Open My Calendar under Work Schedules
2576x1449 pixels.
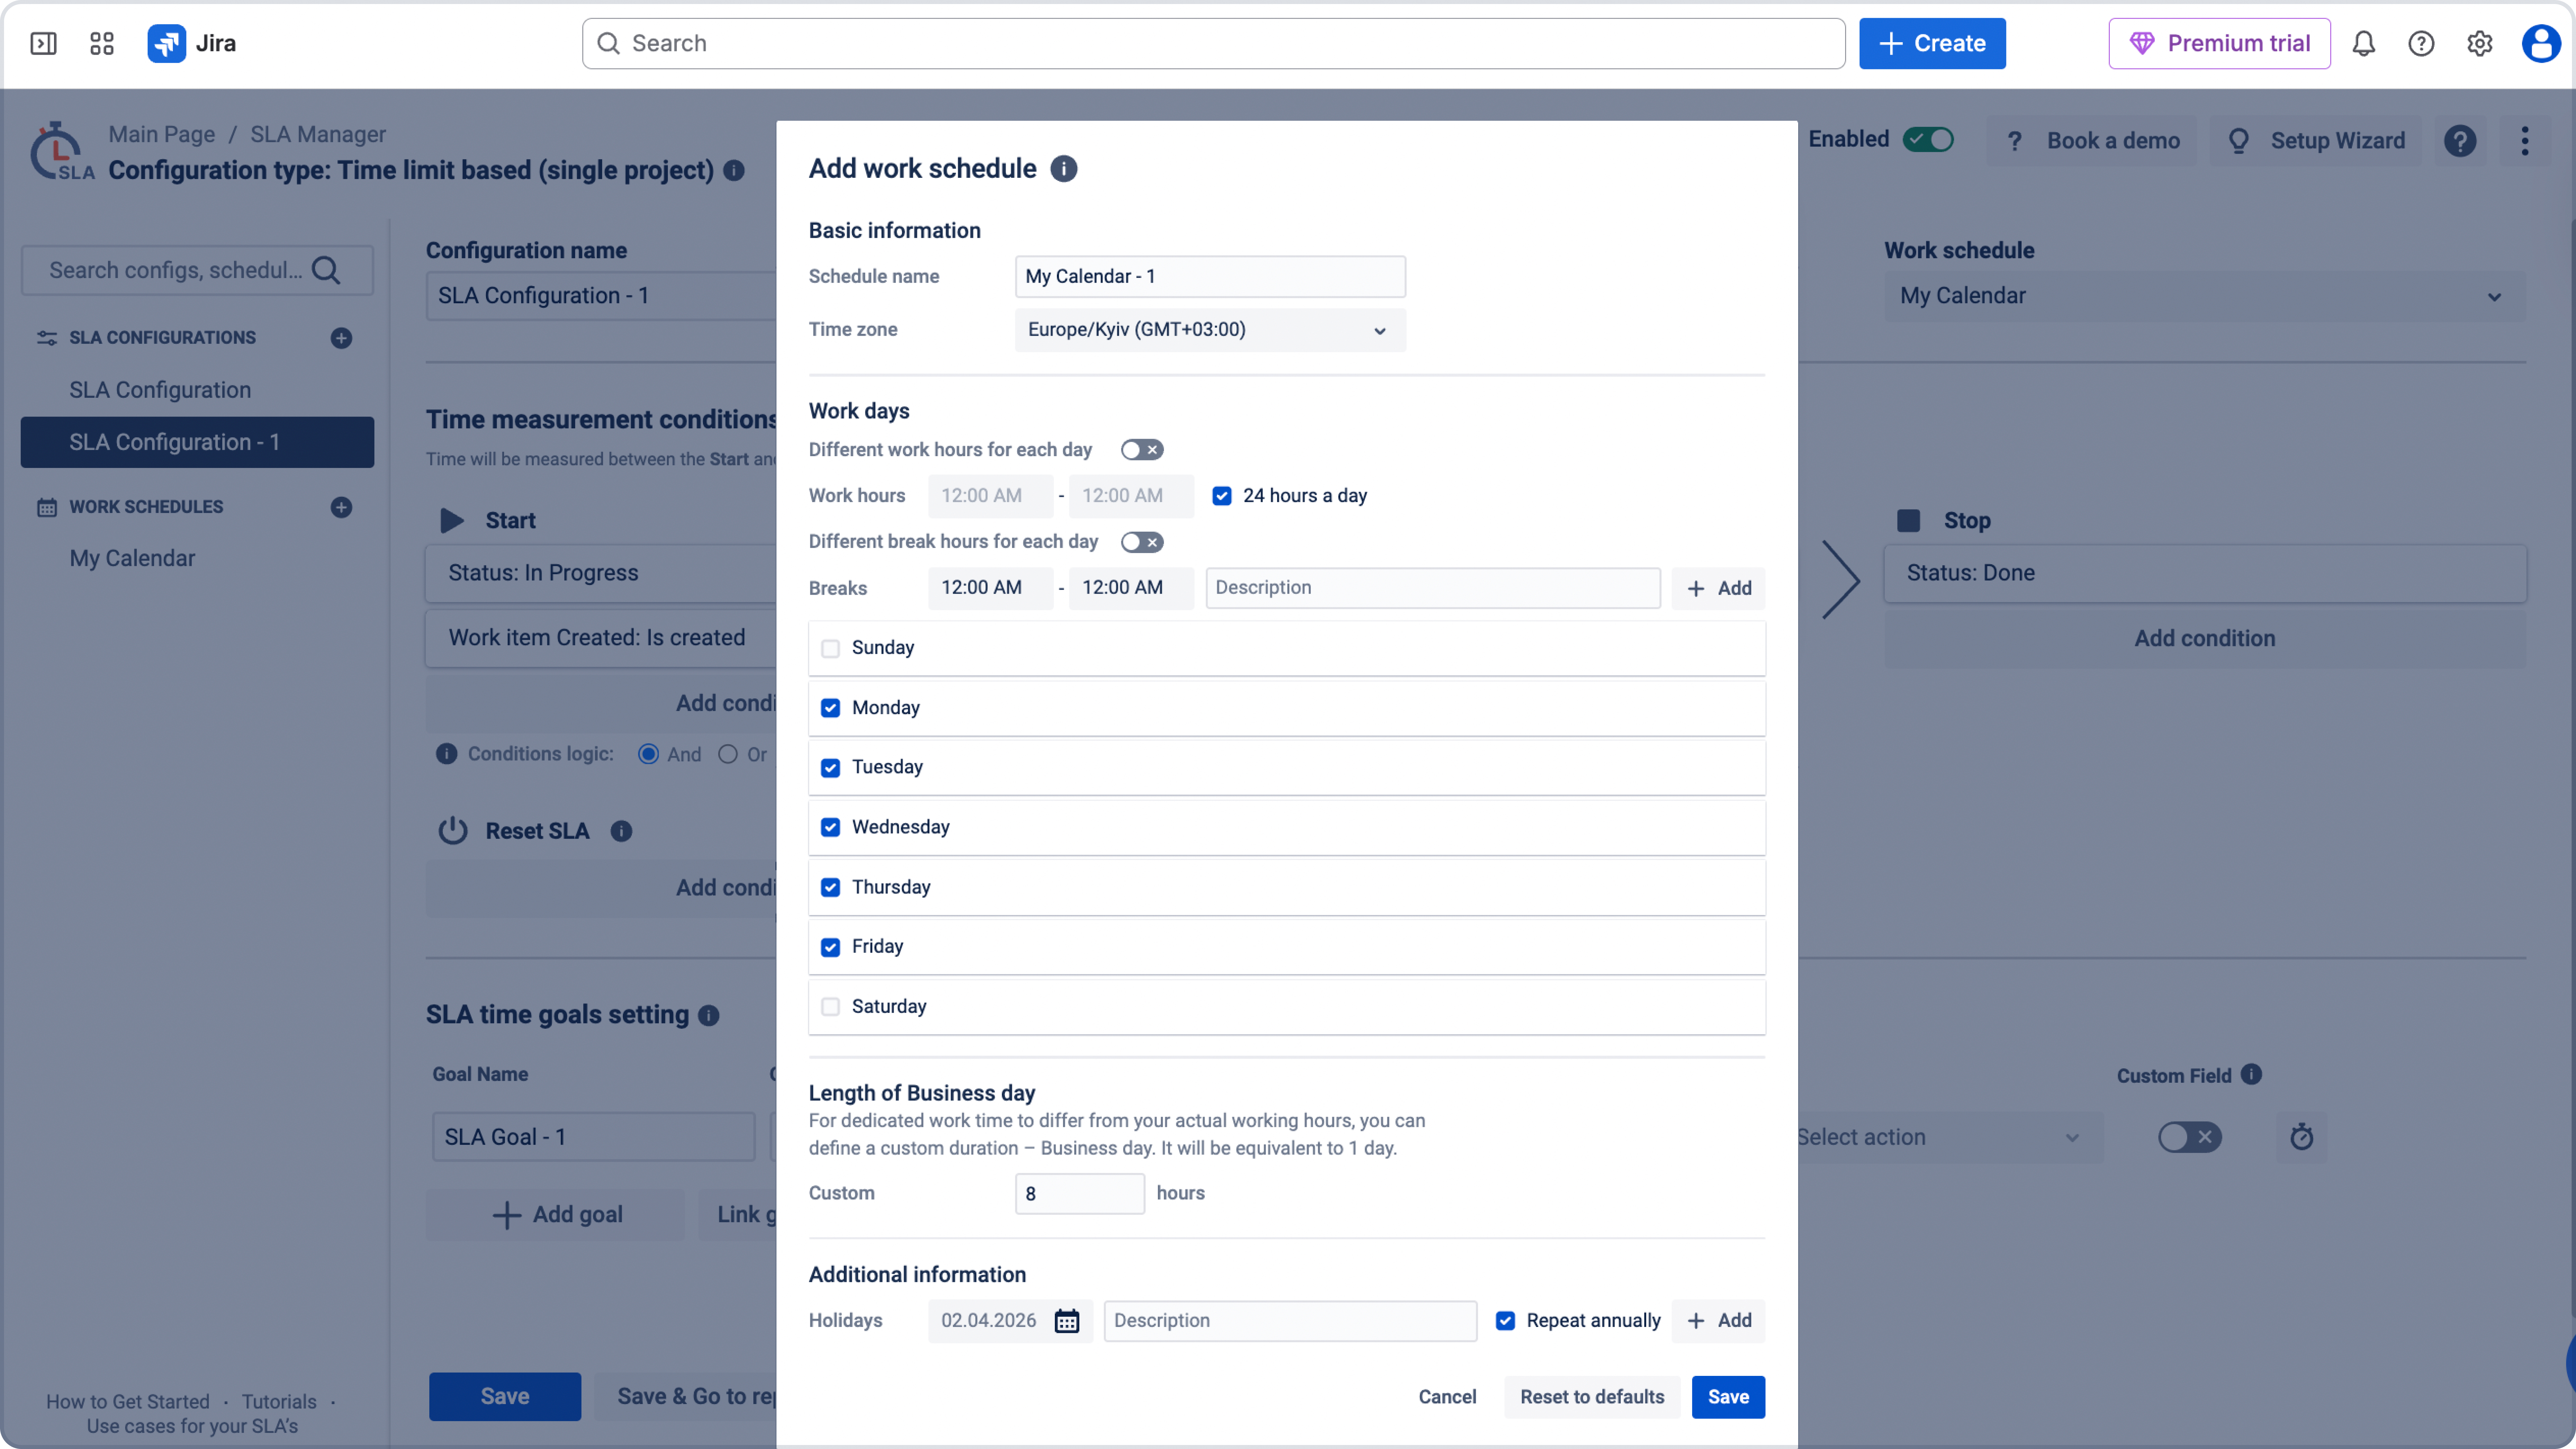132,558
